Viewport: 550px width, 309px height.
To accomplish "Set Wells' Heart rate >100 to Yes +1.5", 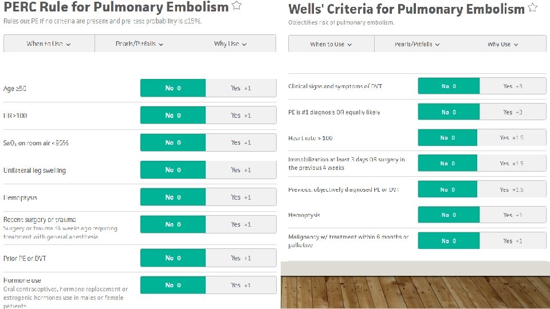I will click(x=512, y=138).
